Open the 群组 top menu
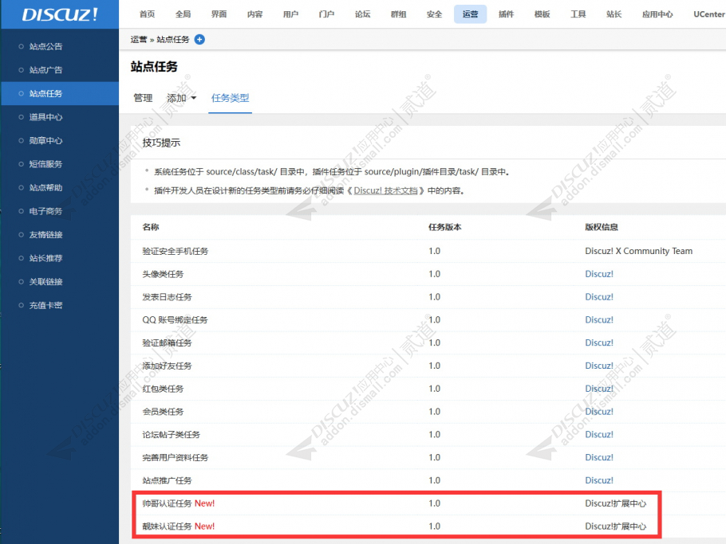This screenshot has height=544, width=726. pos(398,14)
